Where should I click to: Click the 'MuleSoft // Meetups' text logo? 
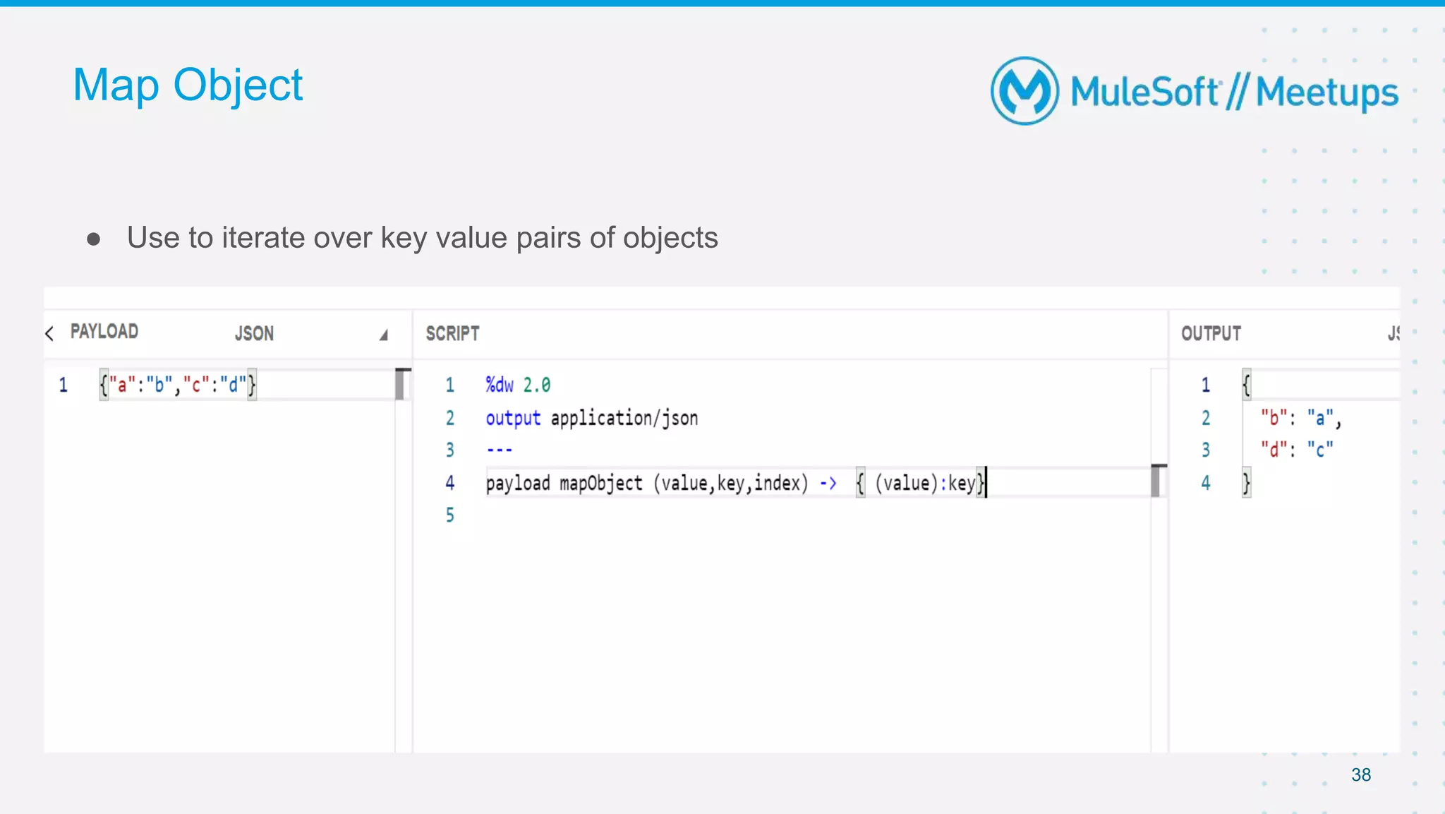pos(1234,92)
